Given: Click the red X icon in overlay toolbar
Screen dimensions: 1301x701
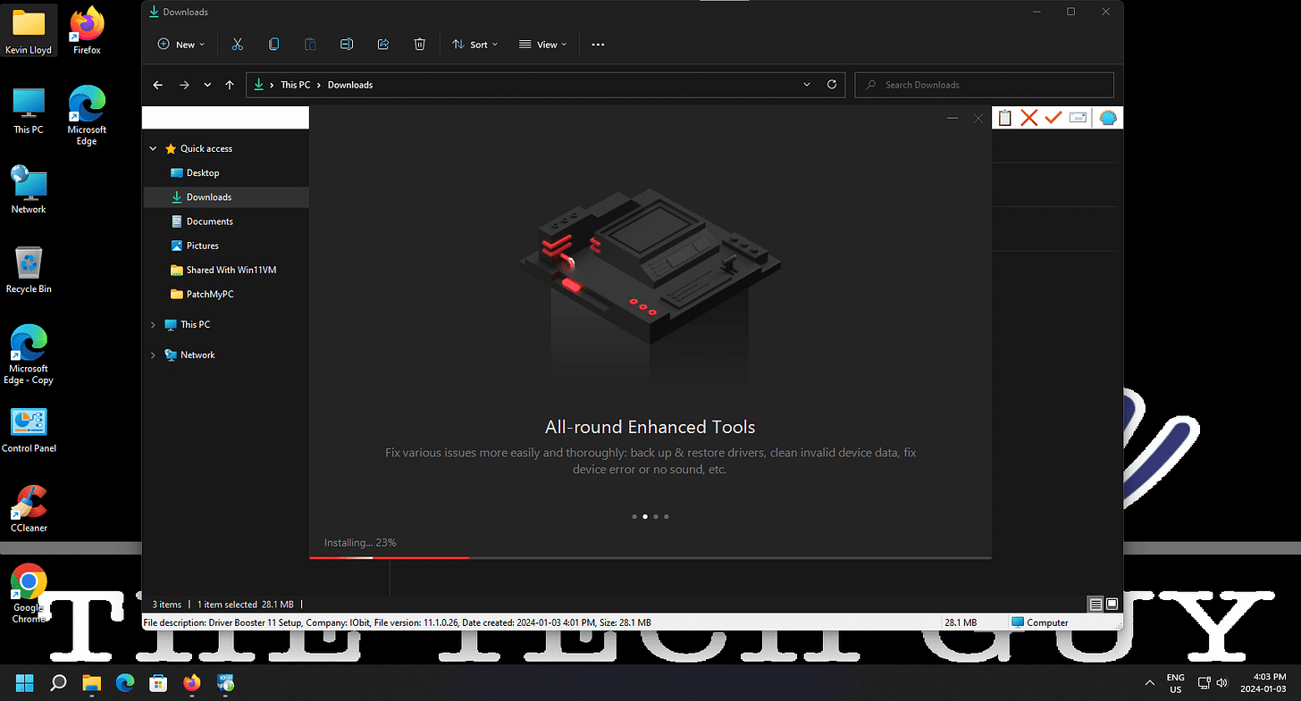Looking at the screenshot, I should pyautogui.click(x=1029, y=118).
